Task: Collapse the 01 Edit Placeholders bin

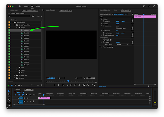Action: [14, 25]
